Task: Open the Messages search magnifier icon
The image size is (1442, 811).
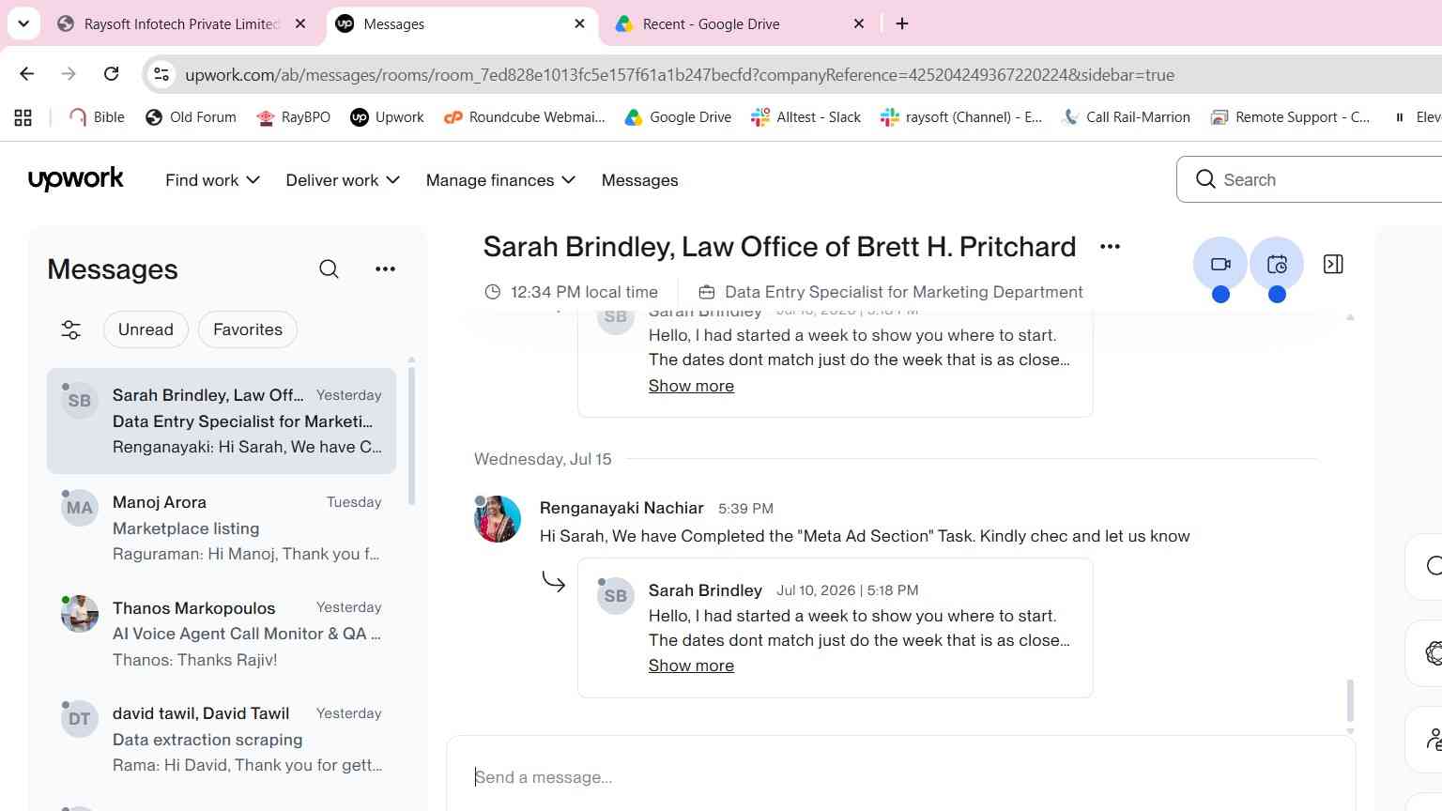Action: tap(329, 269)
